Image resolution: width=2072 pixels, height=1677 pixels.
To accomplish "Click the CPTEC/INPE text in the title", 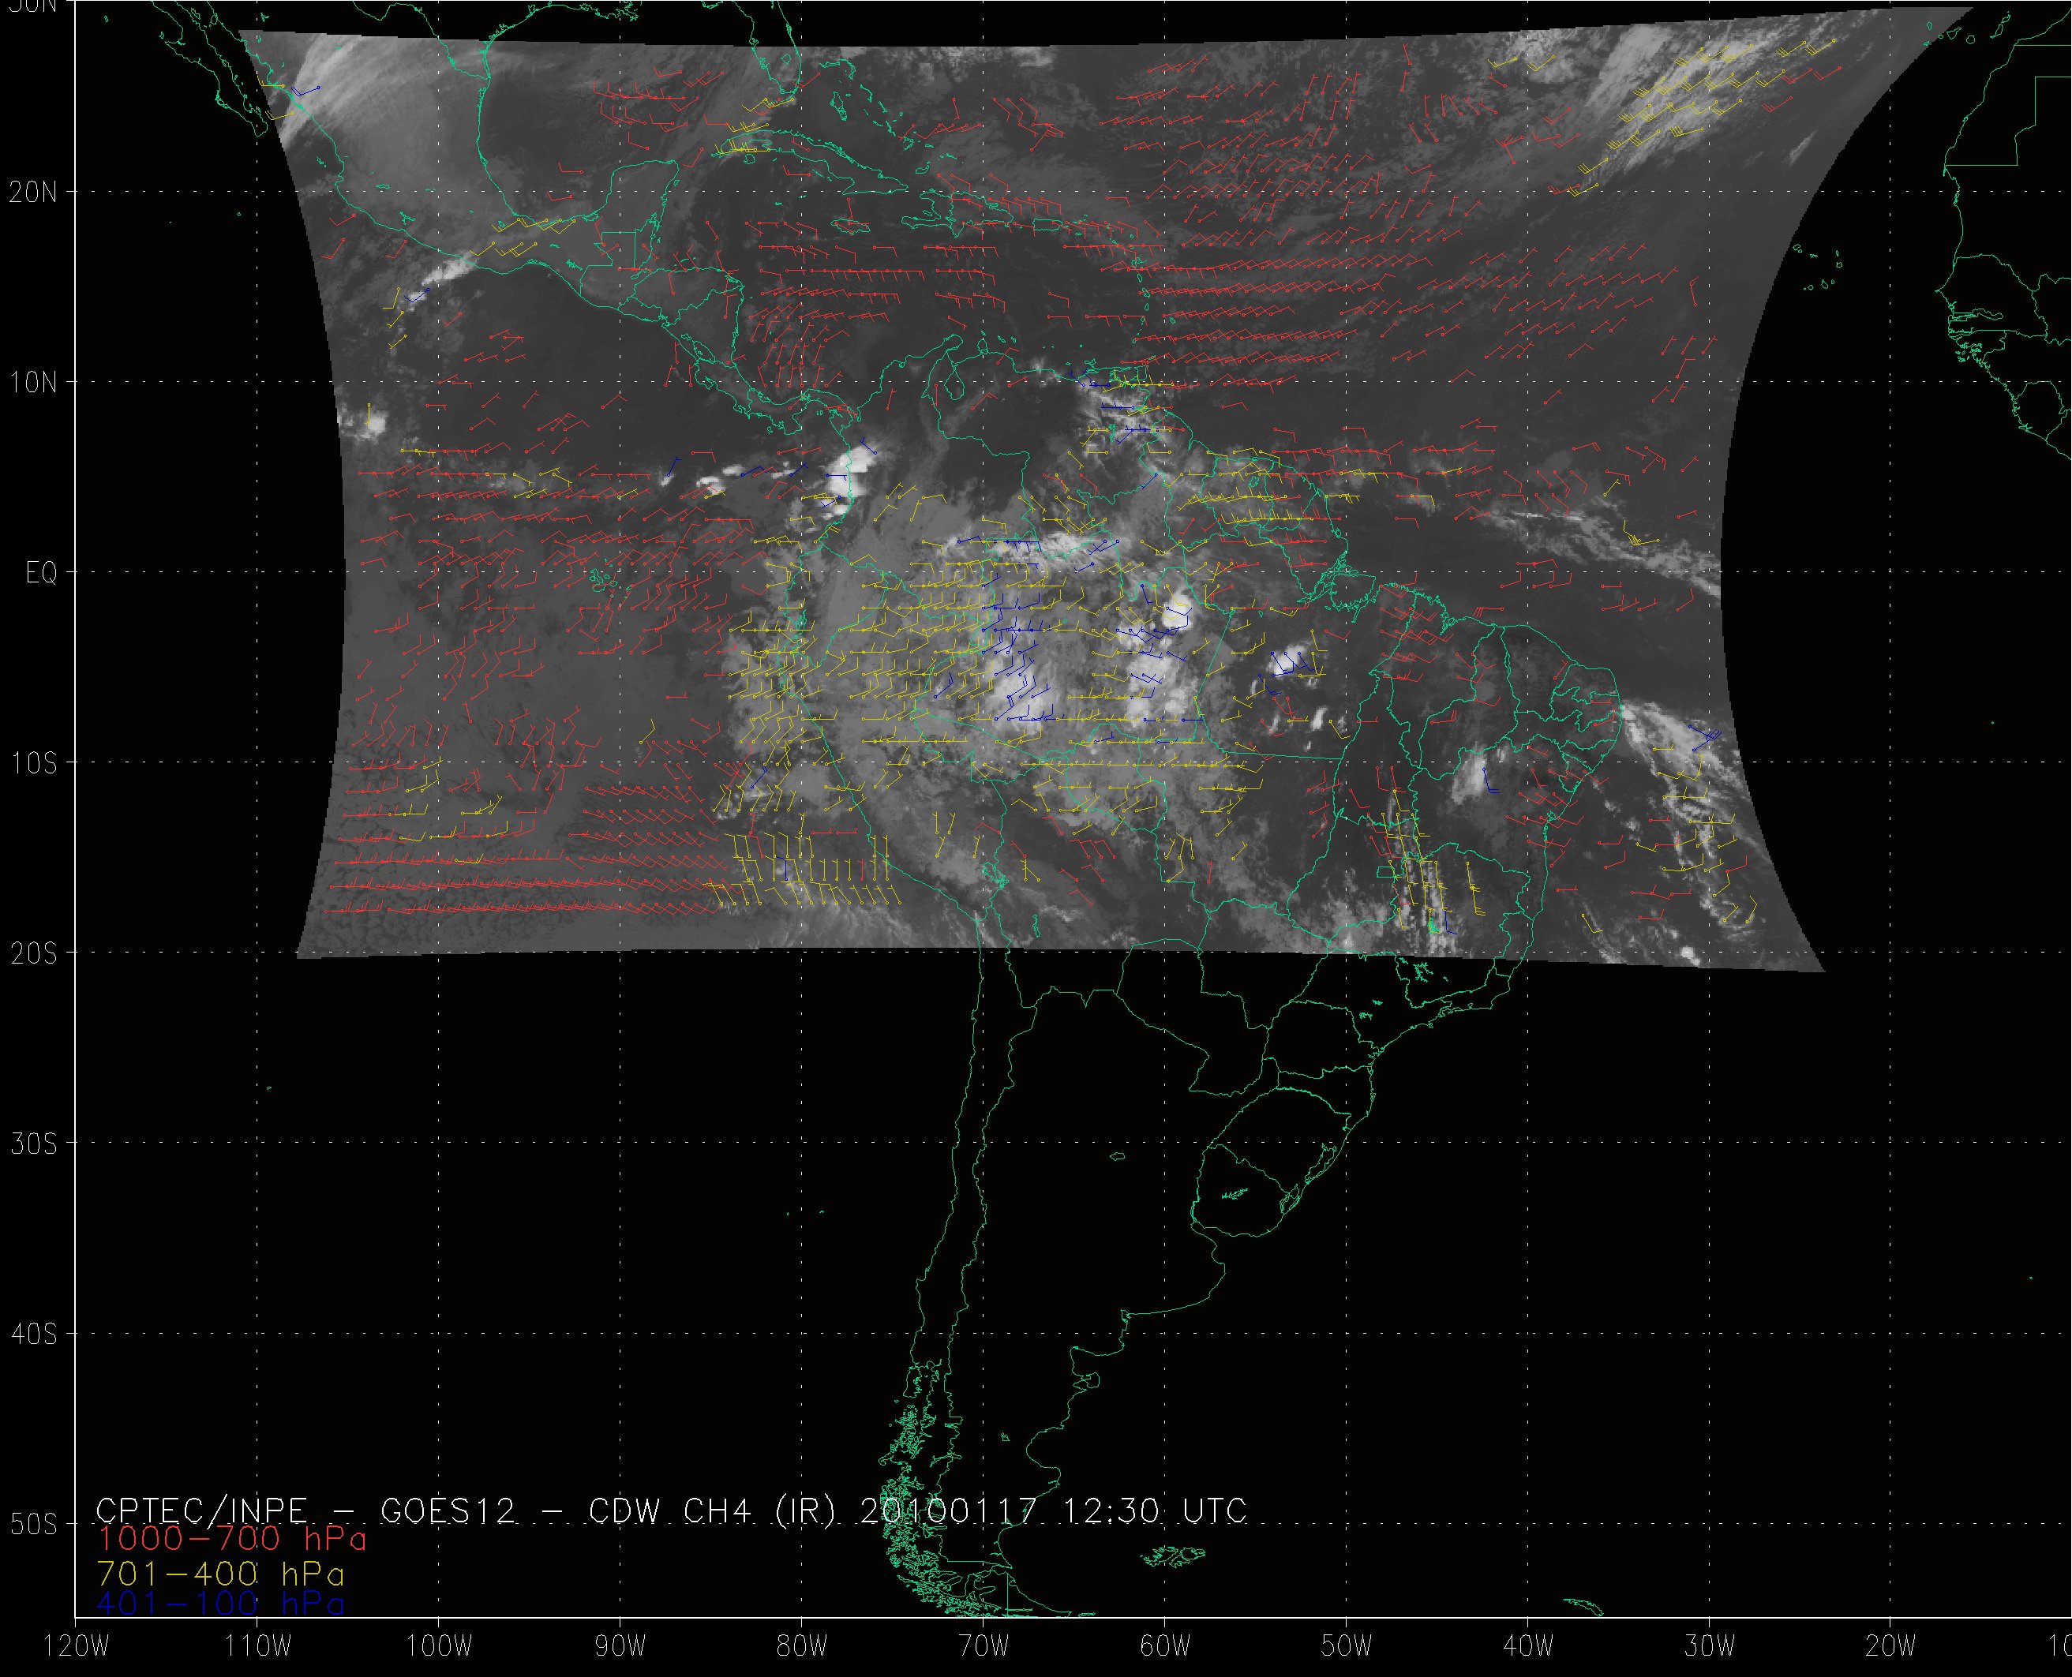I will coord(201,1510).
